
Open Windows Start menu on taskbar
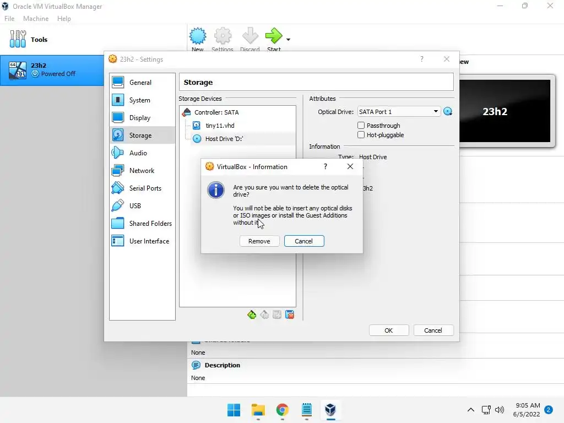(x=234, y=410)
